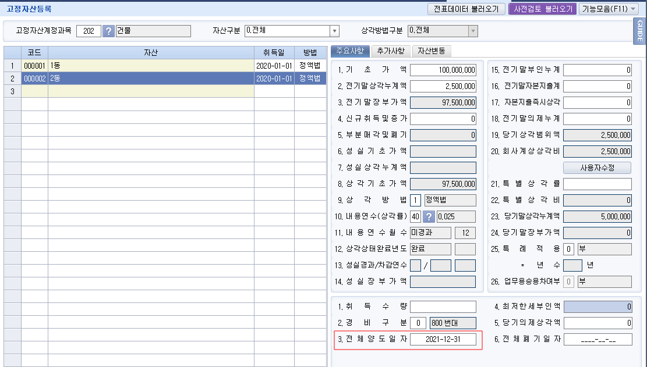Click 사전검토 불러오기 button
The height and width of the screenshot is (367, 647).
coord(542,9)
